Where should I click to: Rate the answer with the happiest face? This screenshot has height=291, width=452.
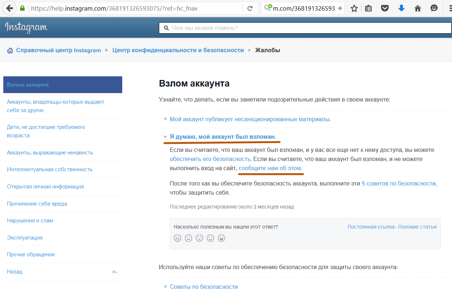pyautogui.click(x=221, y=238)
